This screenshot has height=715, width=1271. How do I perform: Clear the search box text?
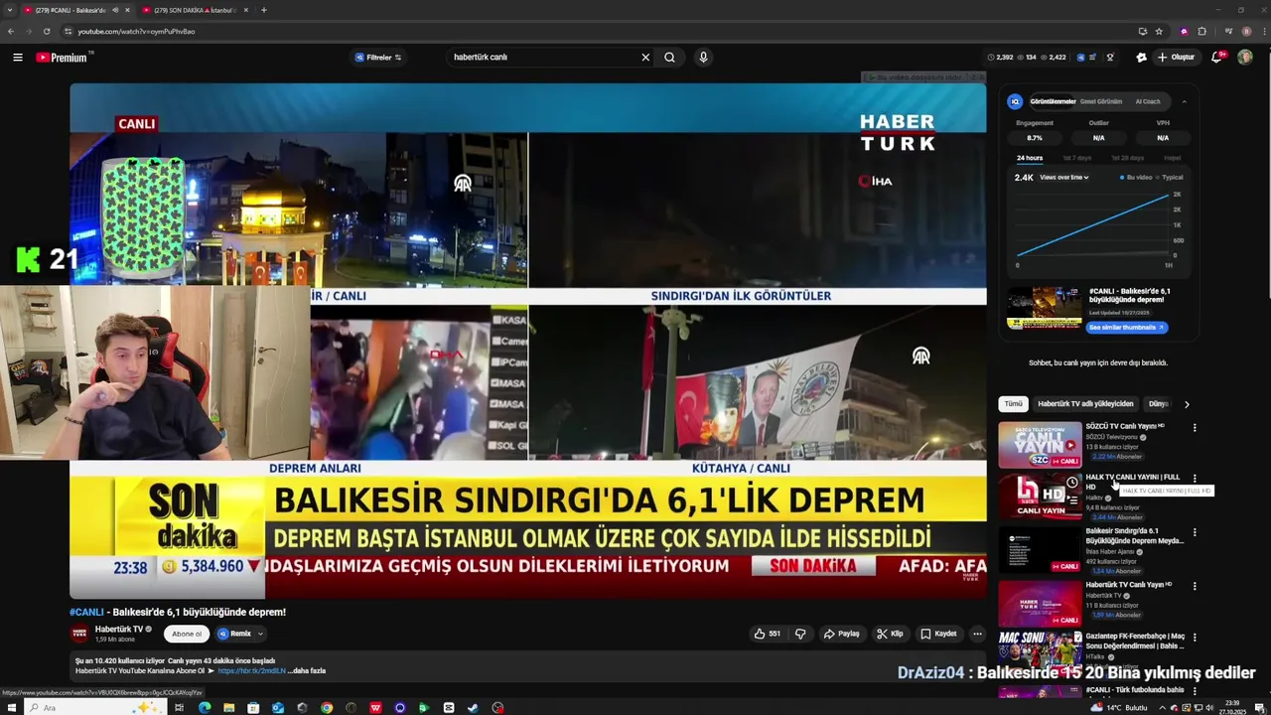(645, 58)
